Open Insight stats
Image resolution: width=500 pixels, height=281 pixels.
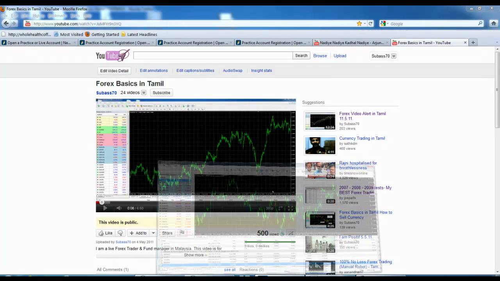[261, 71]
